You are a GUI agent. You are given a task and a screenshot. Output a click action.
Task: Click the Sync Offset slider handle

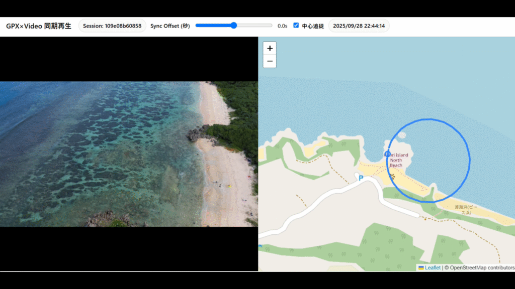click(234, 26)
